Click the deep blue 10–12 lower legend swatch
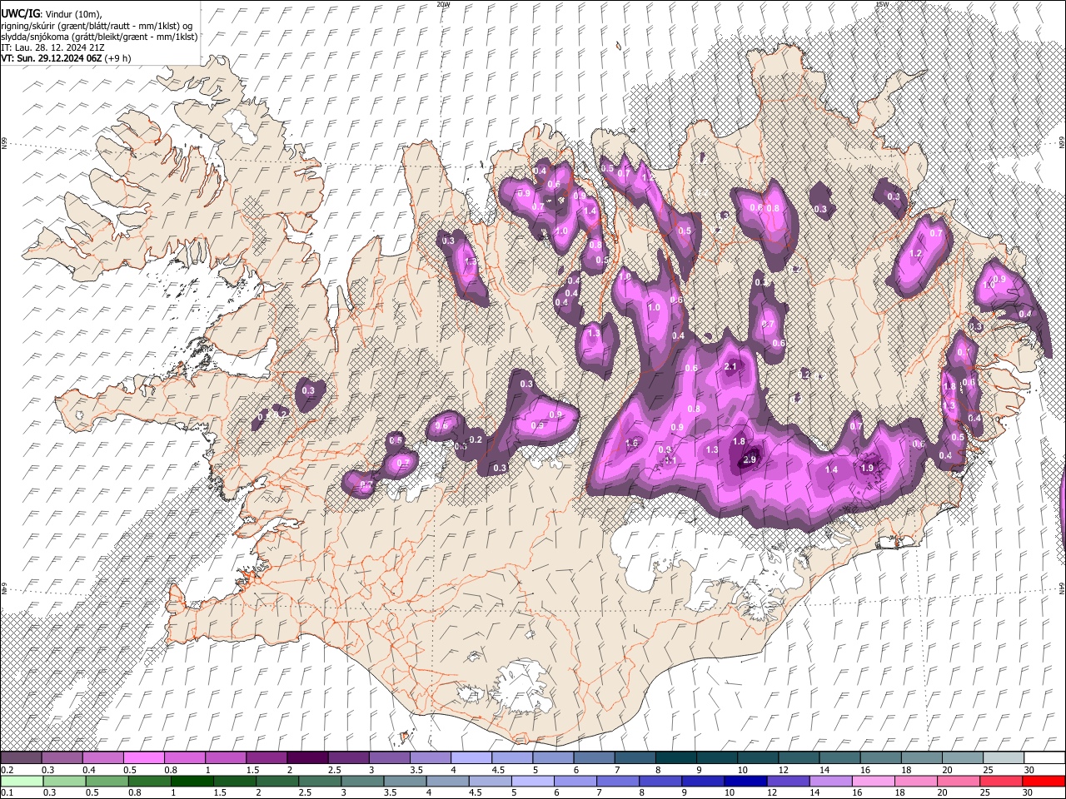Image resolution: width=1066 pixels, height=799 pixels. click(x=745, y=781)
